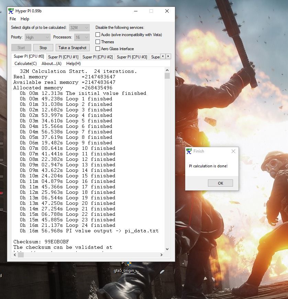
Task: Click the "PI calculation is done!" message
Action: 208,166
